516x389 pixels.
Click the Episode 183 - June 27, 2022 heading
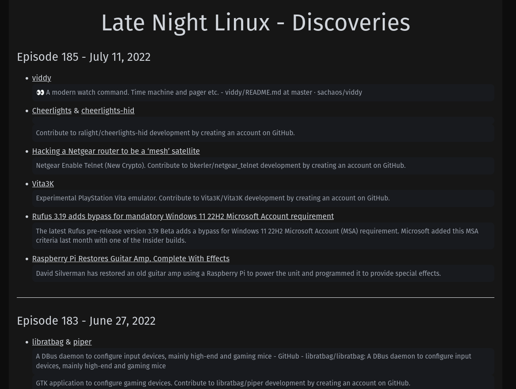click(x=86, y=321)
